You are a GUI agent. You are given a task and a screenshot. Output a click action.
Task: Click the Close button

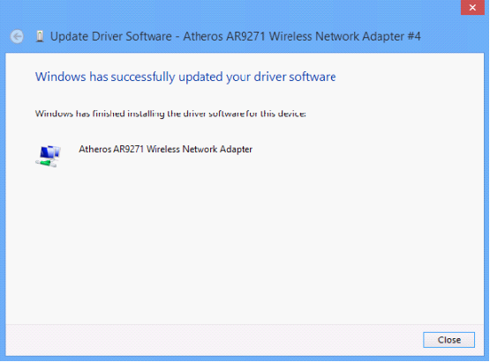449,340
